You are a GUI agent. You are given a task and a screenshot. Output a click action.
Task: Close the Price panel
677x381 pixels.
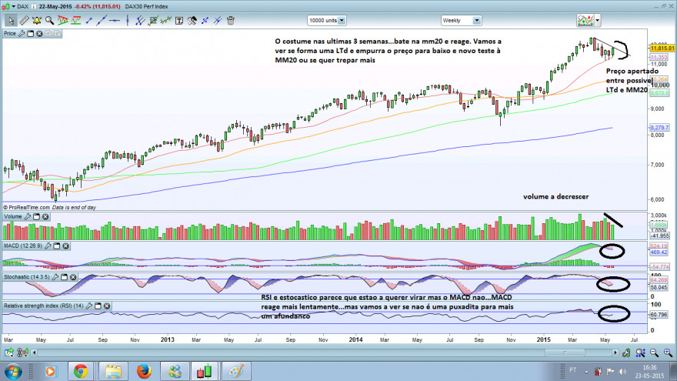point(39,33)
